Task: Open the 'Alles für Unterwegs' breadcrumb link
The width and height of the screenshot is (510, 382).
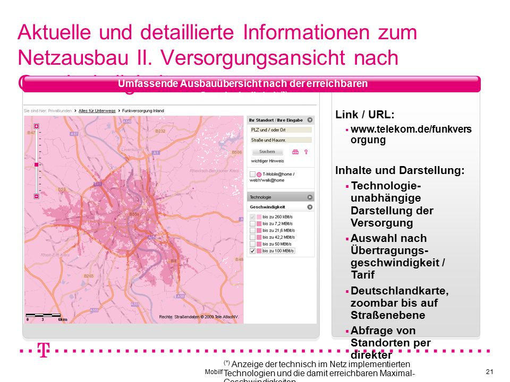Action: (x=97, y=111)
